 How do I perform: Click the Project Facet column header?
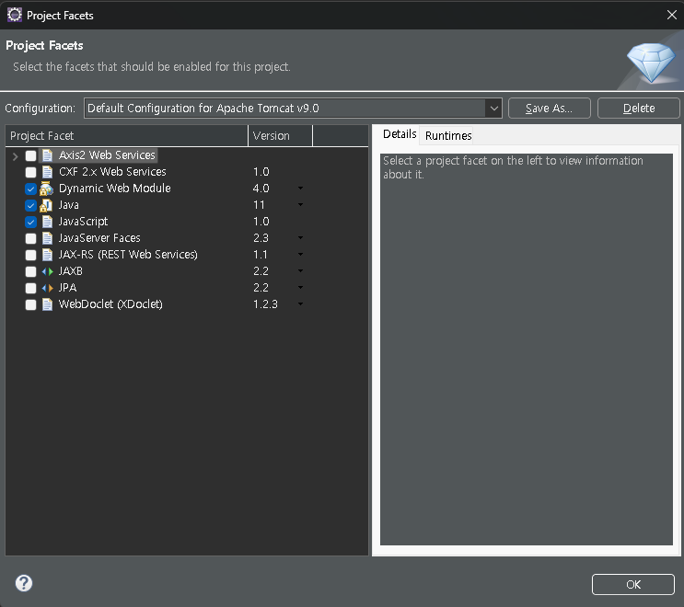click(126, 136)
